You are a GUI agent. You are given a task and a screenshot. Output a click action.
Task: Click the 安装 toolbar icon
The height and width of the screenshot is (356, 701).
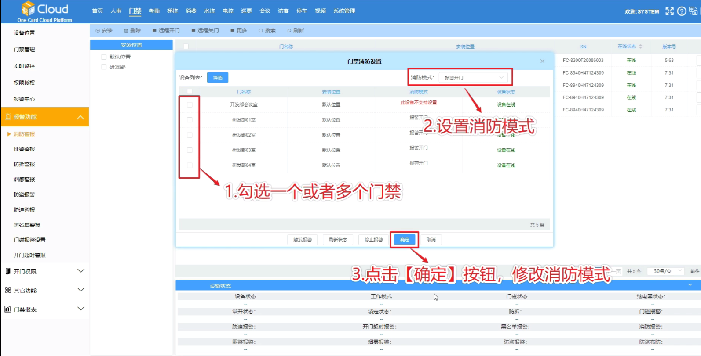(x=98, y=31)
